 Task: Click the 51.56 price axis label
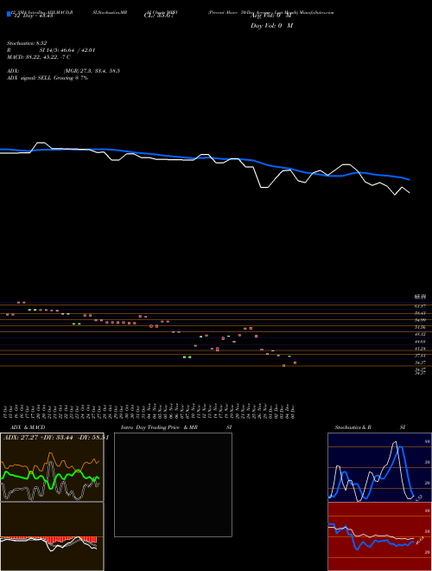point(421,327)
